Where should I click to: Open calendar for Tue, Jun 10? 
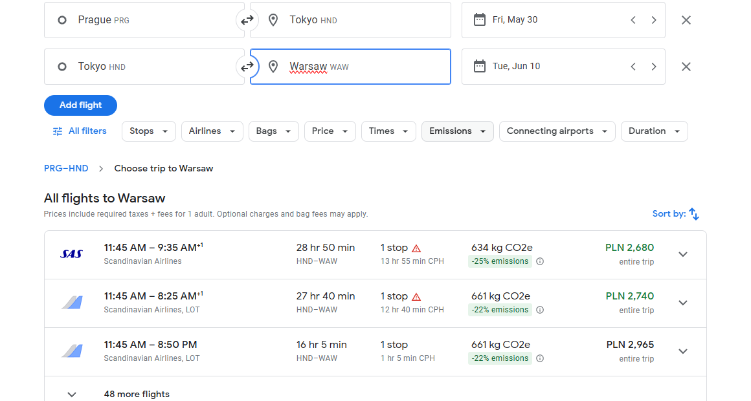tap(480, 67)
